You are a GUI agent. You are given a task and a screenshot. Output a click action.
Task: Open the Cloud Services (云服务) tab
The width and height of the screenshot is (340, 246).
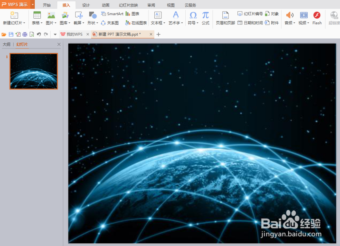tap(190, 5)
